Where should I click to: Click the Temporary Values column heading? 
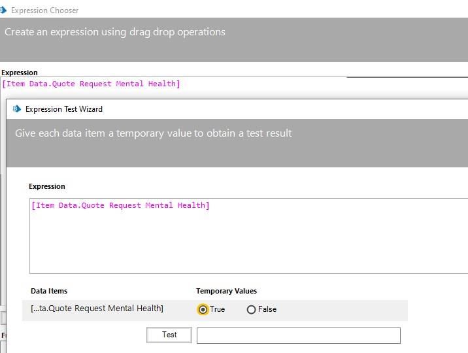(226, 291)
